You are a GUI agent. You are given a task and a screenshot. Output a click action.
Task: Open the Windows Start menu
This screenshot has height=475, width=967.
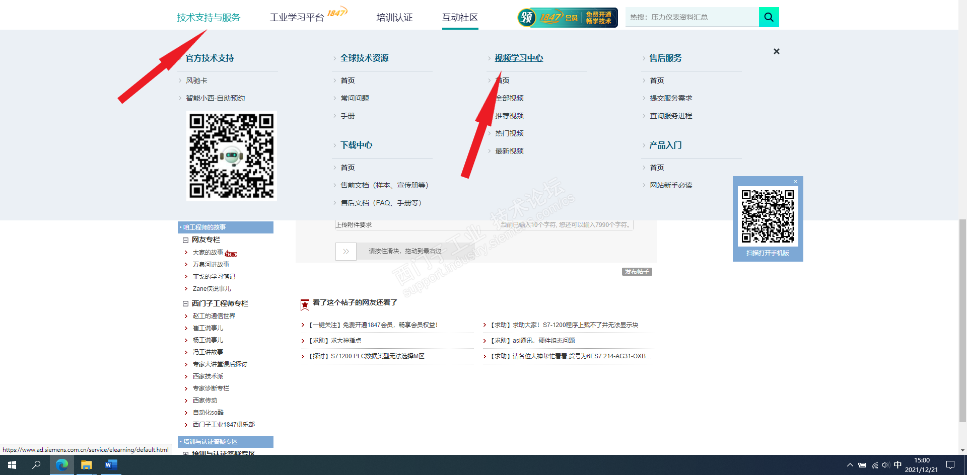tap(12, 465)
